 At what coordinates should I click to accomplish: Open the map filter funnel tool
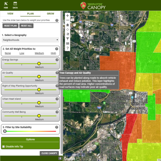(x=67, y=39)
